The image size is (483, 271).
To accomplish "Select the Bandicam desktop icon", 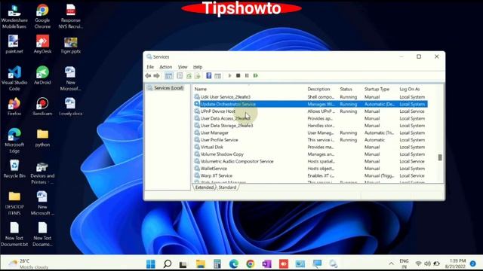I will point(42,106).
